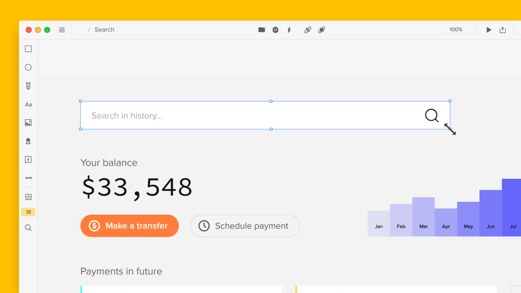The image size is (521, 293).
Task: Click the Make a transfer button
Action: [x=130, y=226]
